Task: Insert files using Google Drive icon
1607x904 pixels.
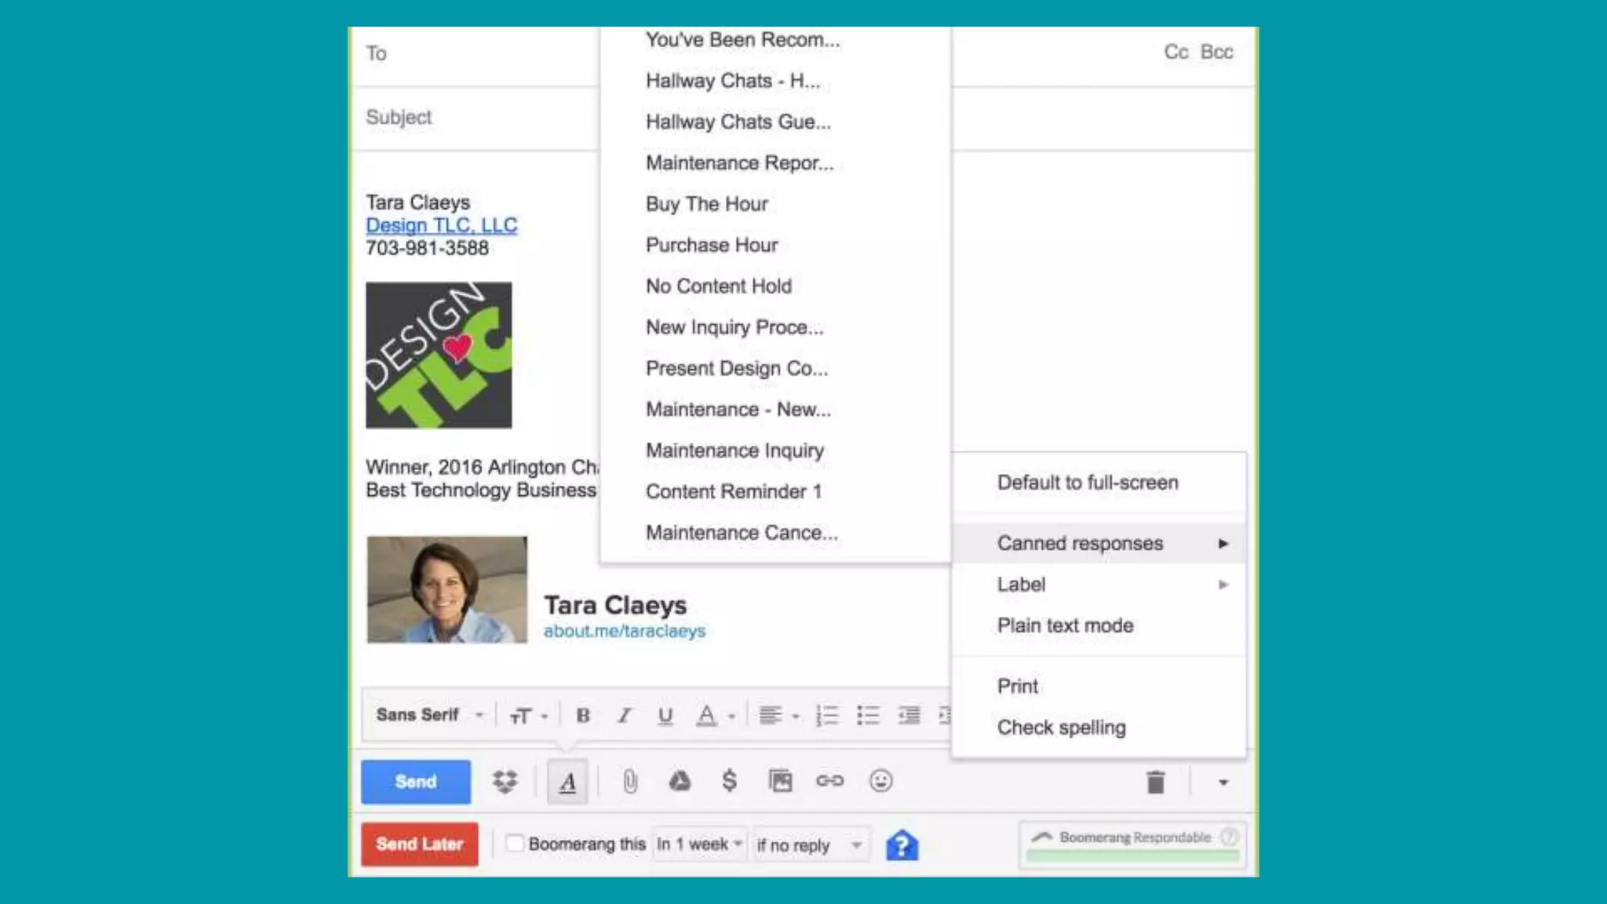Action: 680,782
